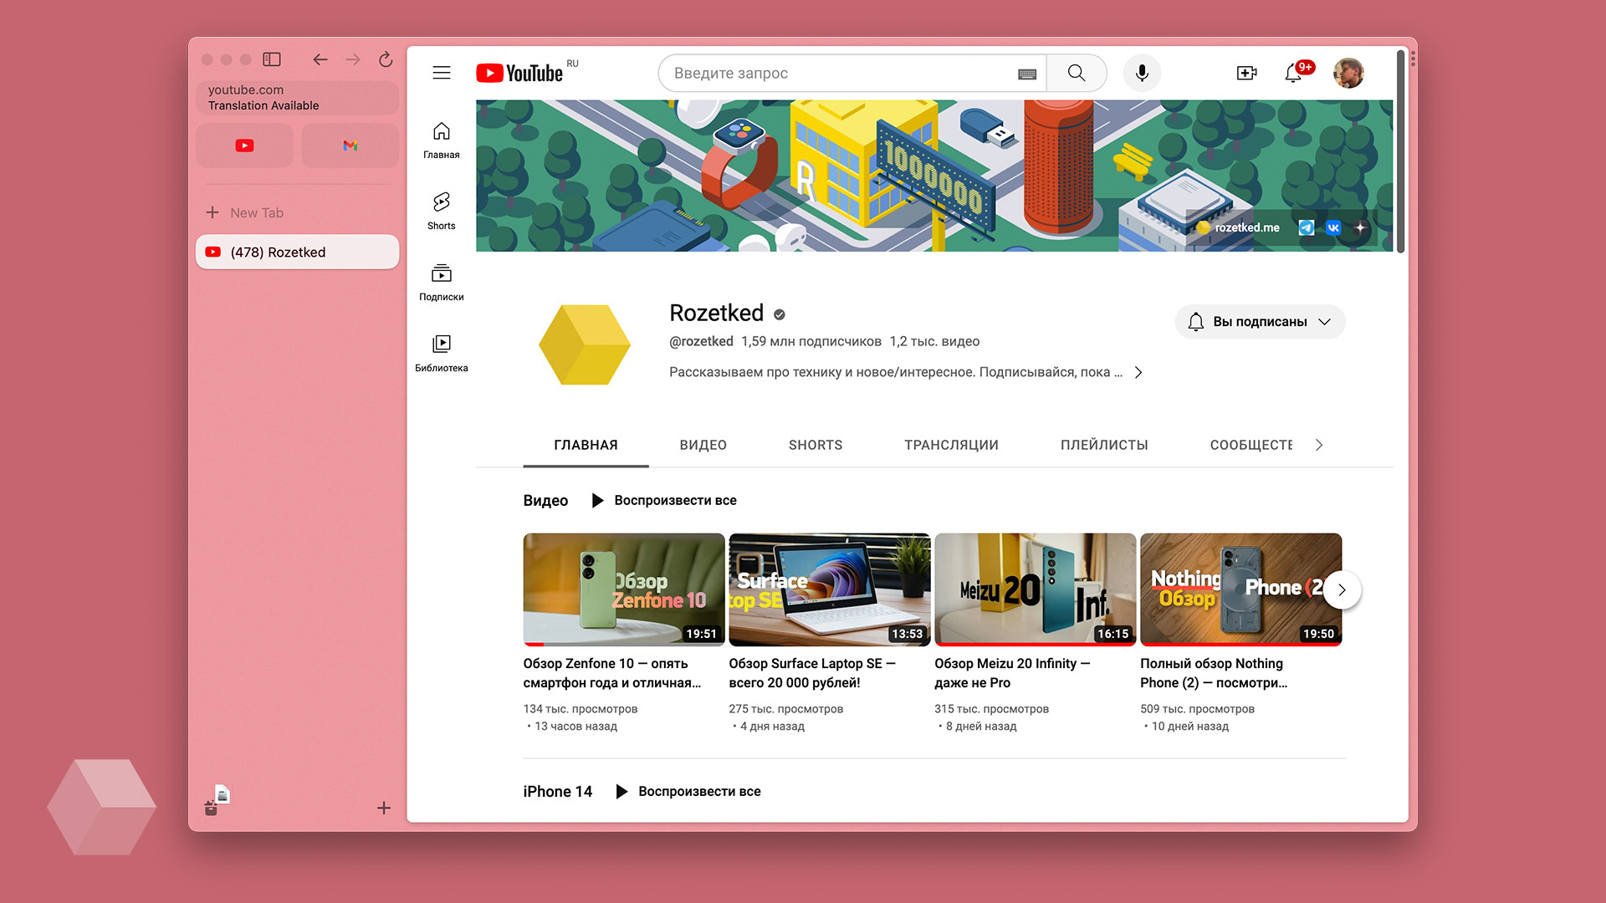Open Подписки in the sidebar
Viewport: 1606px width, 903px height.
tap(442, 282)
